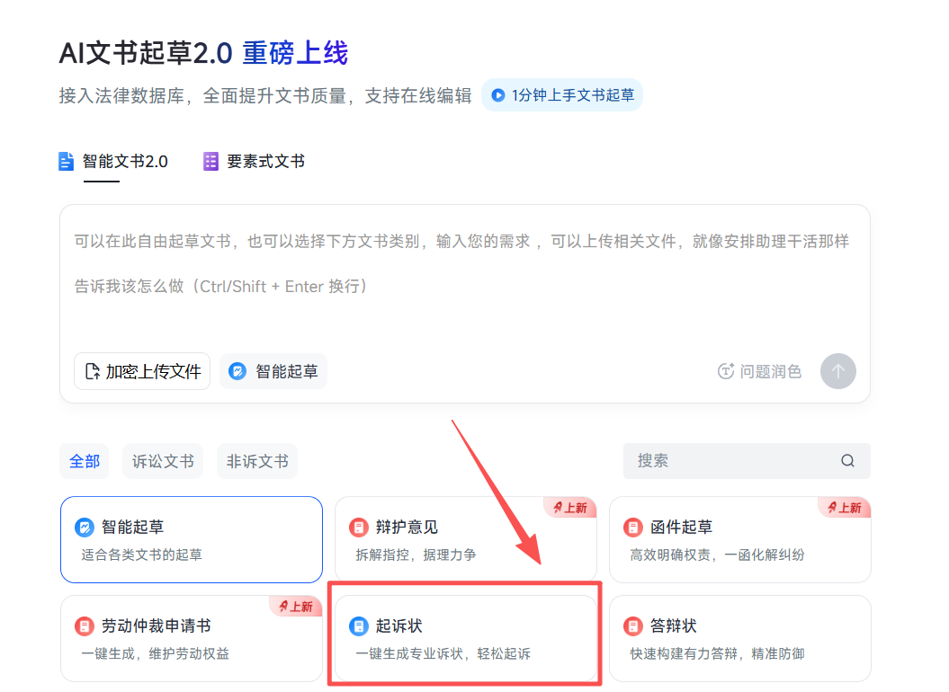The image size is (949, 692).
Task: Select the 非诉文书 category filter
Action: [257, 462]
